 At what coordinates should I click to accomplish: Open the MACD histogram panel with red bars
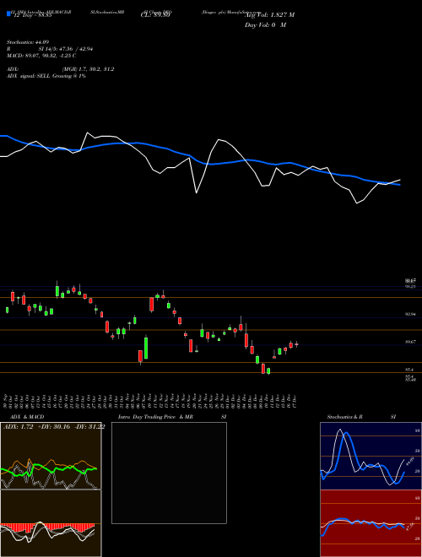click(x=51, y=523)
